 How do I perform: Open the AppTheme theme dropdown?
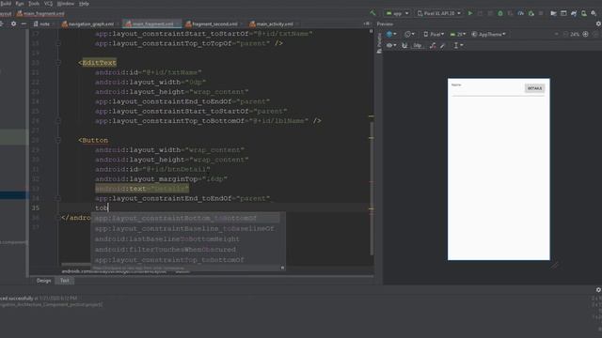tap(488, 34)
